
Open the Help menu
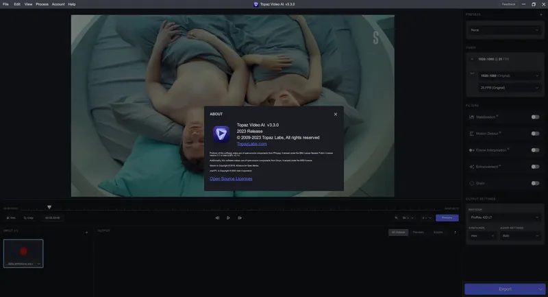72,4
